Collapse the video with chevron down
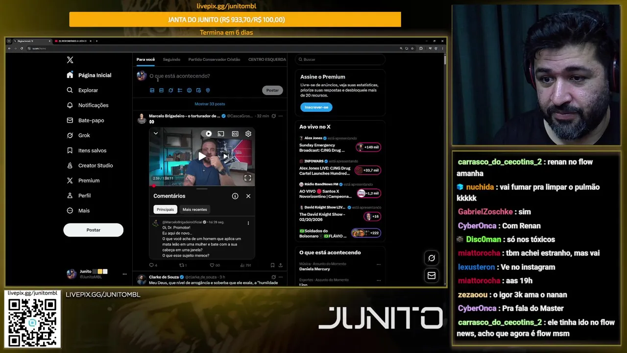This screenshot has width=627, height=353. pyautogui.click(x=156, y=133)
